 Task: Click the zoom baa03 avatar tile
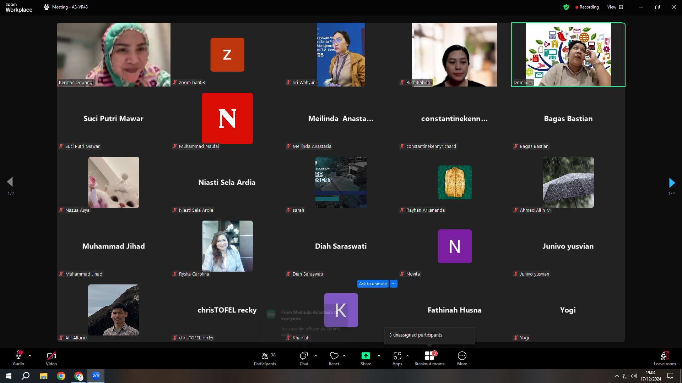click(x=227, y=55)
